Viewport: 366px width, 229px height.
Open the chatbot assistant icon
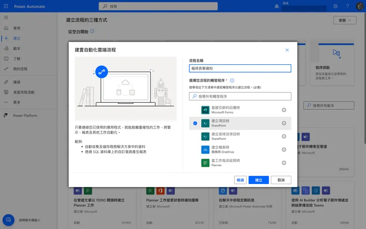8,220
